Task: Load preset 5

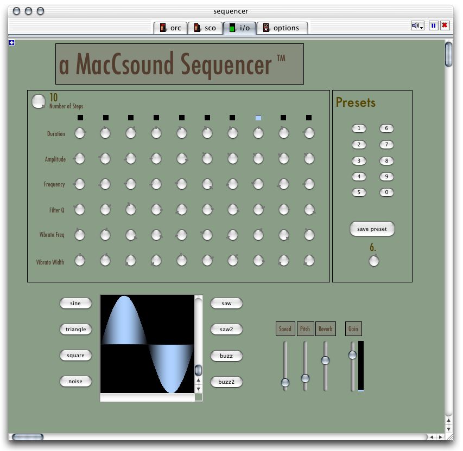Action: [x=359, y=192]
